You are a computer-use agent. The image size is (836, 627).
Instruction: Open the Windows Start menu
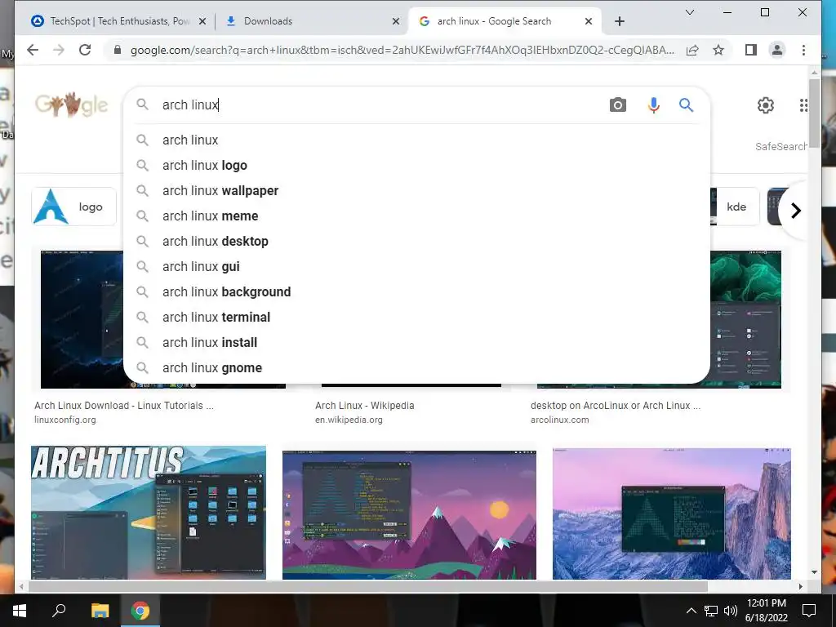[x=20, y=611]
